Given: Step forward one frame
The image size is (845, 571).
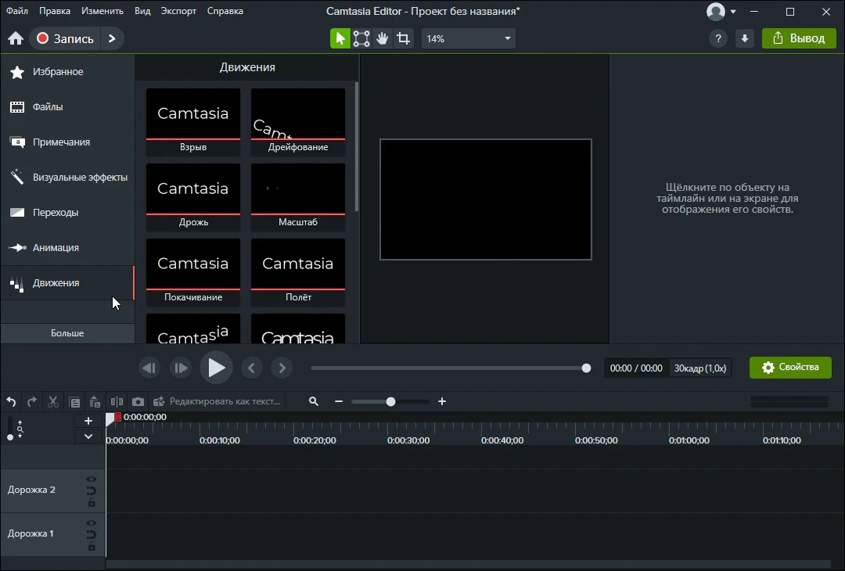Looking at the screenshot, I should (181, 368).
